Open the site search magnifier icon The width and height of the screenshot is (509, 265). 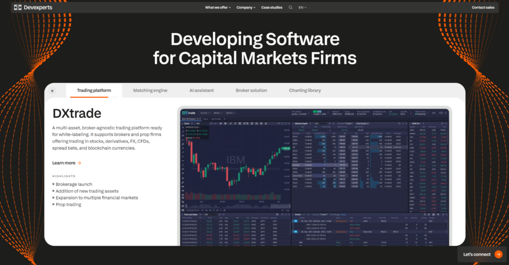click(290, 7)
